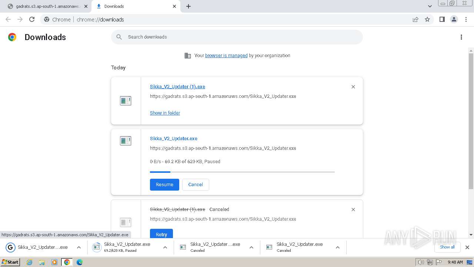Click the file icon of paused Sikka_V2_Updater.exe
The height and width of the screenshot is (267, 474).
(x=126, y=141)
